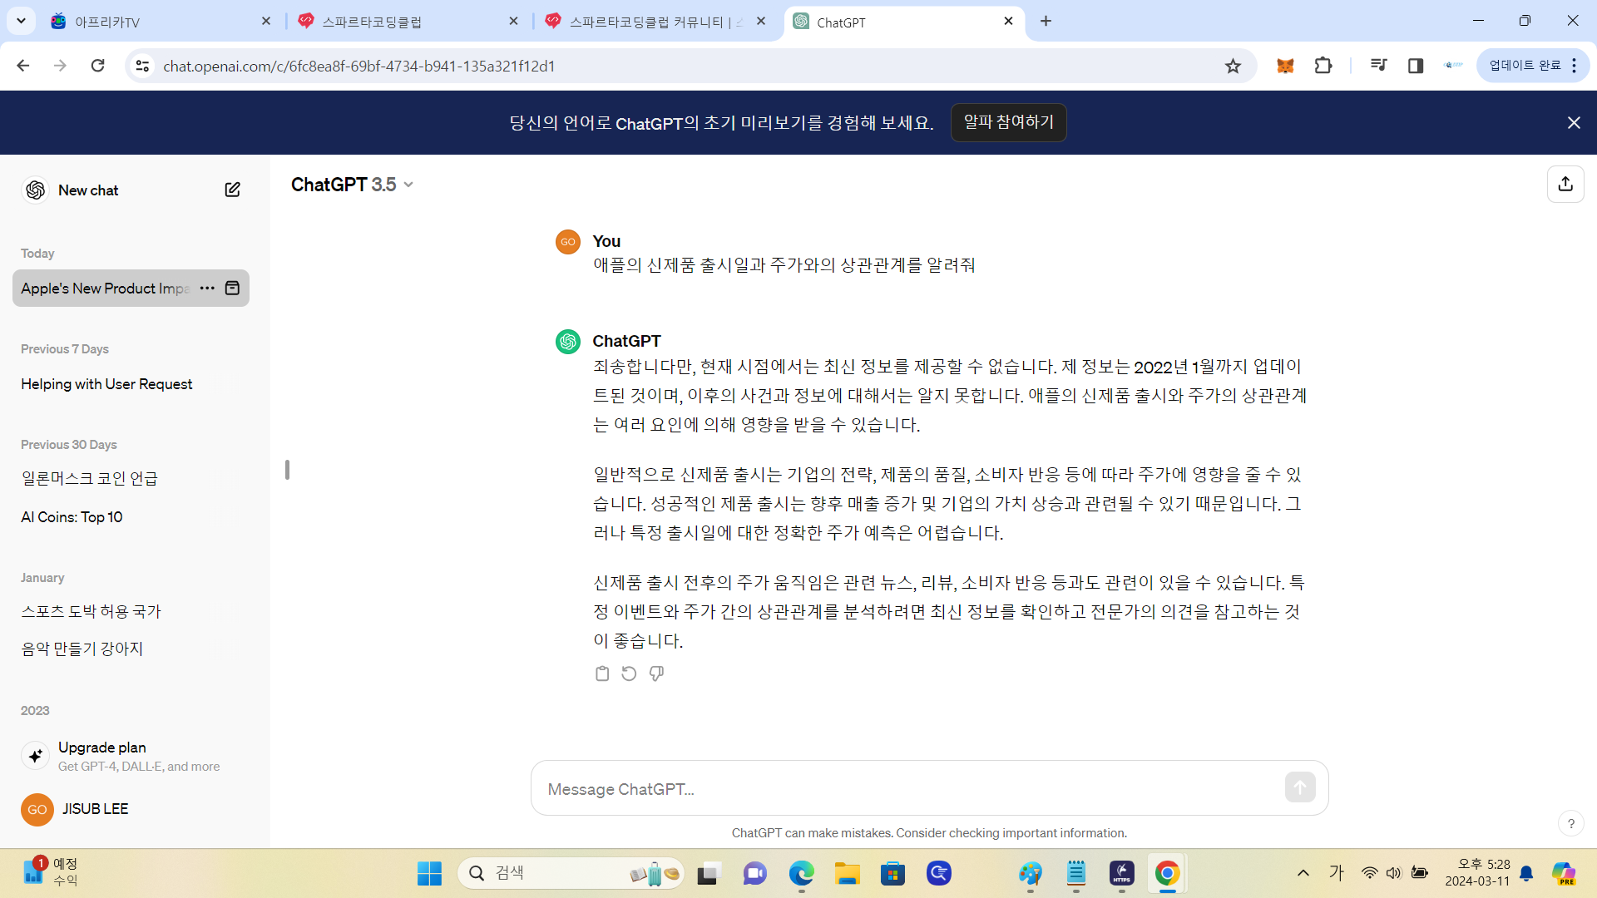Viewport: 1597px width, 898px height.
Task: Open the Notepad taskbar icon
Action: [x=1075, y=873]
